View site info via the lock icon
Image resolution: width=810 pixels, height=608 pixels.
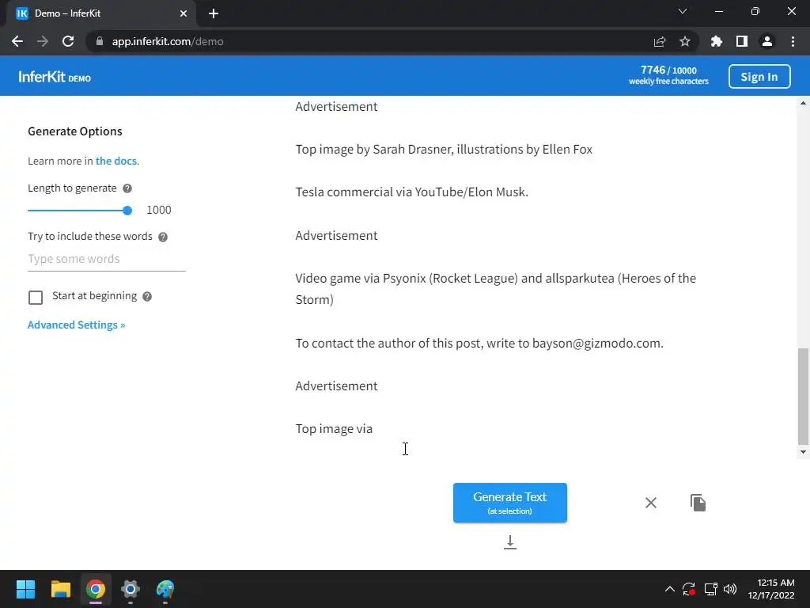100,41
